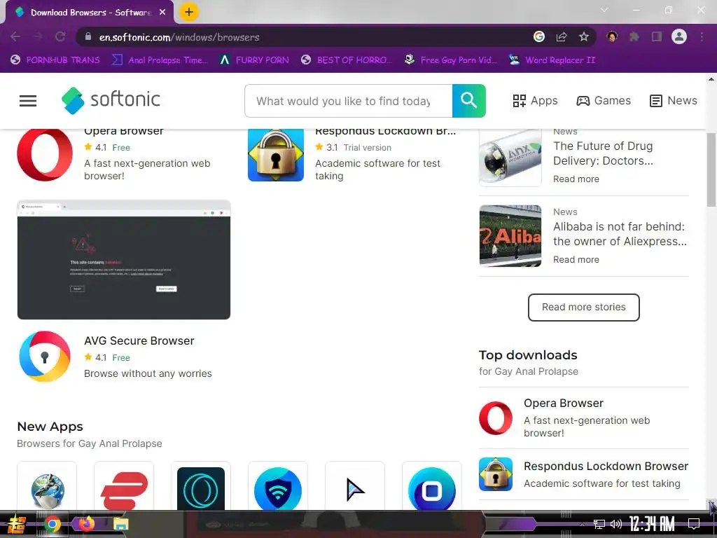The width and height of the screenshot is (717, 538).
Task: Open 'The Future of Drug Delivery' news headline
Action: pyautogui.click(x=603, y=153)
